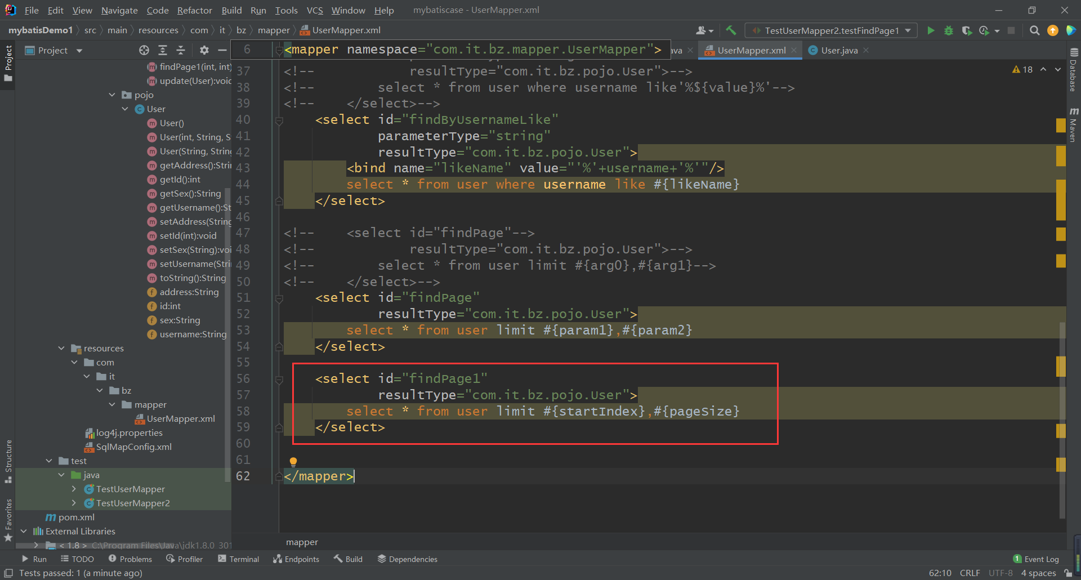Run with coverage from the toolbar

coord(967,30)
